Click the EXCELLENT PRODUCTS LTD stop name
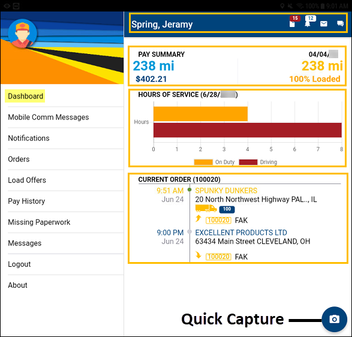Image resolution: width=352 pixels, height=337 pixels. (x=241, y=233)
